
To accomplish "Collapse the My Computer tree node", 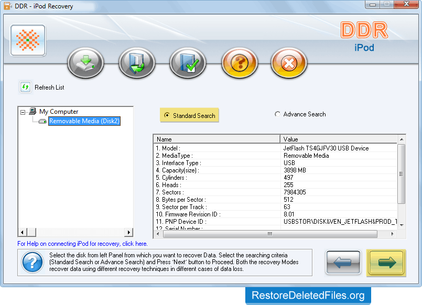I will (23, 112).
